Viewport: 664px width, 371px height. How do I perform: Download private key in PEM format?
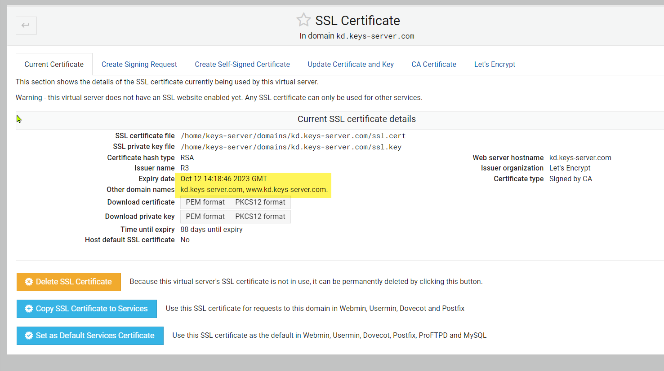(x=205, y=217)
